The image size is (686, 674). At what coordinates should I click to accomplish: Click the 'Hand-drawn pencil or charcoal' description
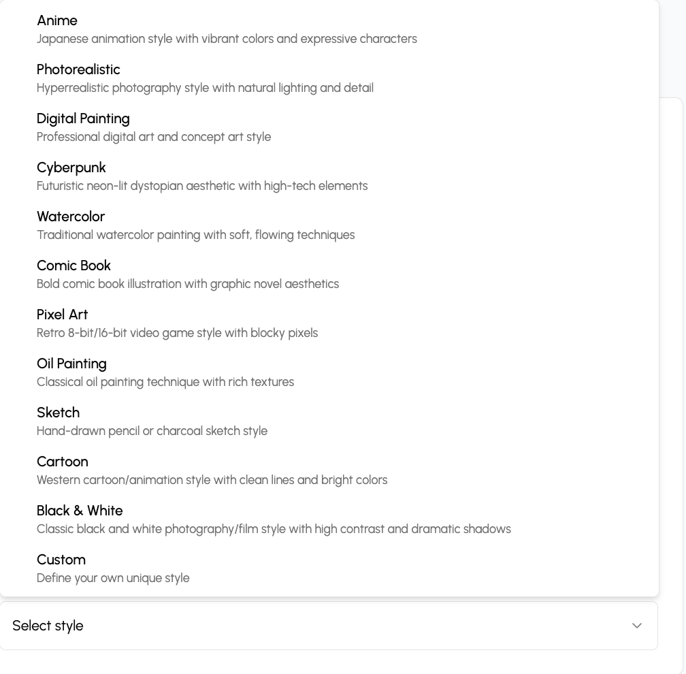point(152,431)
